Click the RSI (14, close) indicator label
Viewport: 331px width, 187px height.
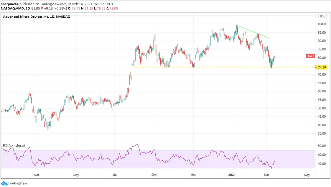point(14,146)
